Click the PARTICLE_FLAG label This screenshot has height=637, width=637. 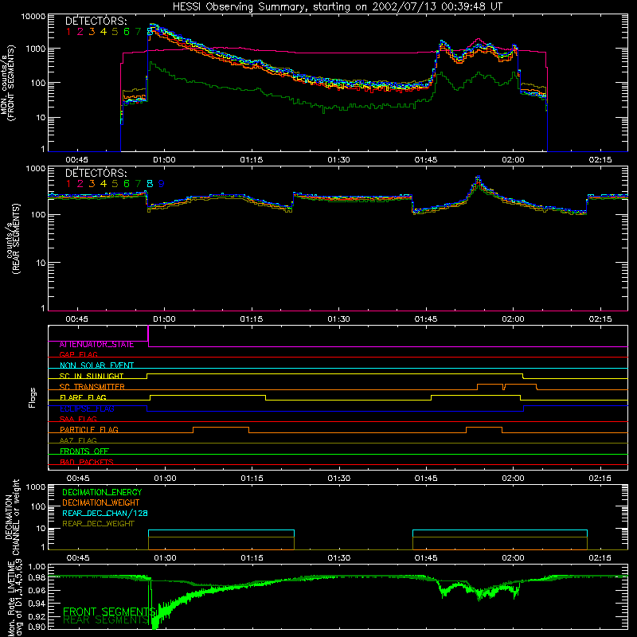pyautogui.click(x=89, y=429)
